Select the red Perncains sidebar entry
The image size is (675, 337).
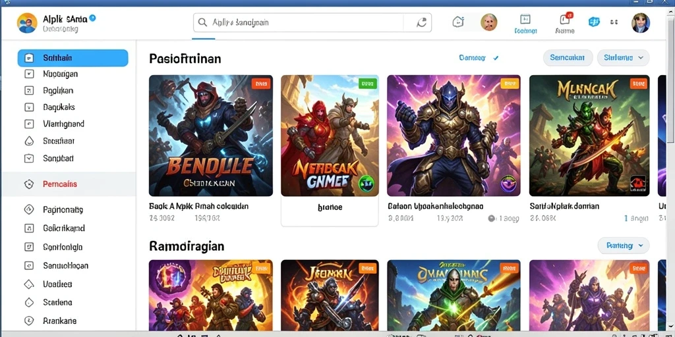[x=69, y=184]
